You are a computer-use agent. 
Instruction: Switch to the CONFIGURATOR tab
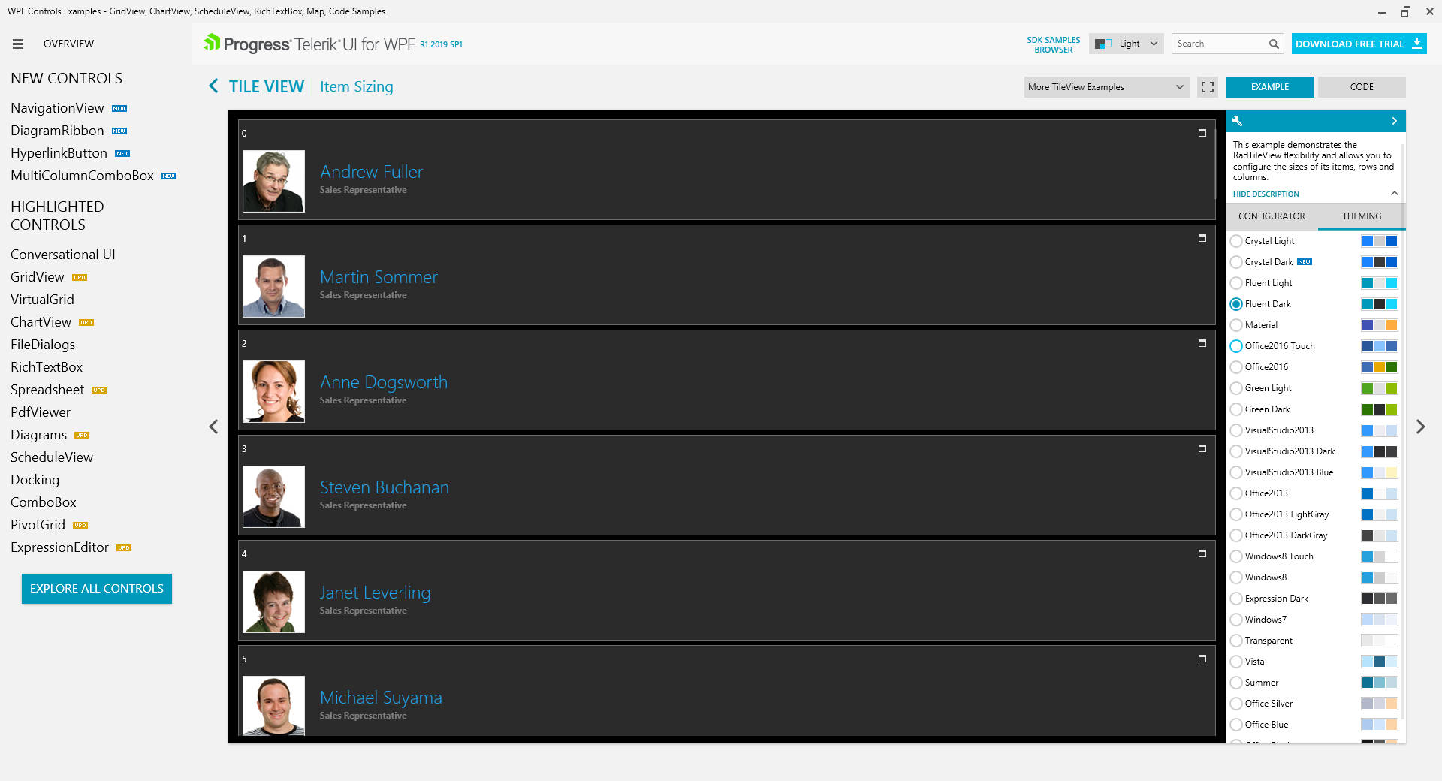1272,216
